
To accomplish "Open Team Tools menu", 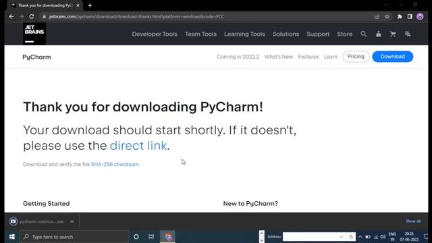I will point(200,34).
